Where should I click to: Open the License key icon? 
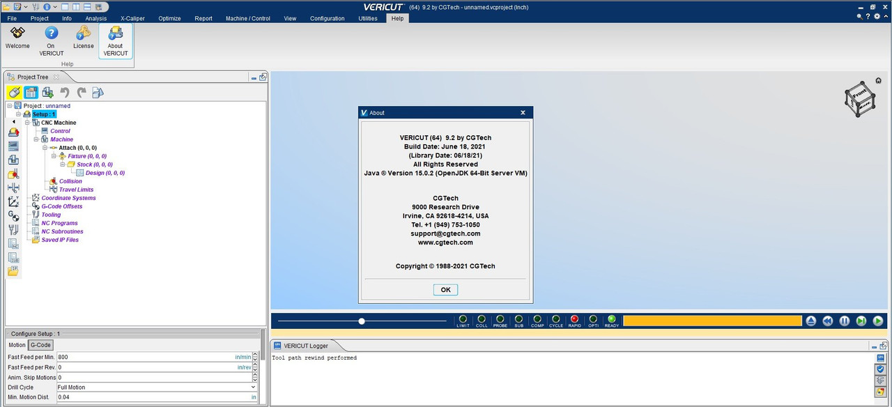point(84,33)
